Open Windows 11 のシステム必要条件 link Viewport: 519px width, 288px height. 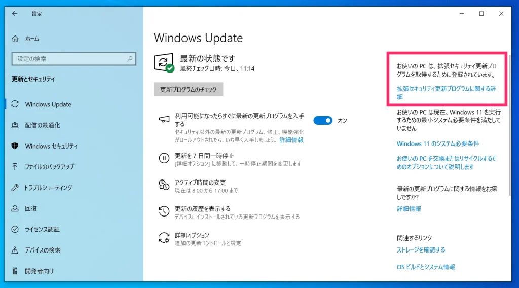438,143
